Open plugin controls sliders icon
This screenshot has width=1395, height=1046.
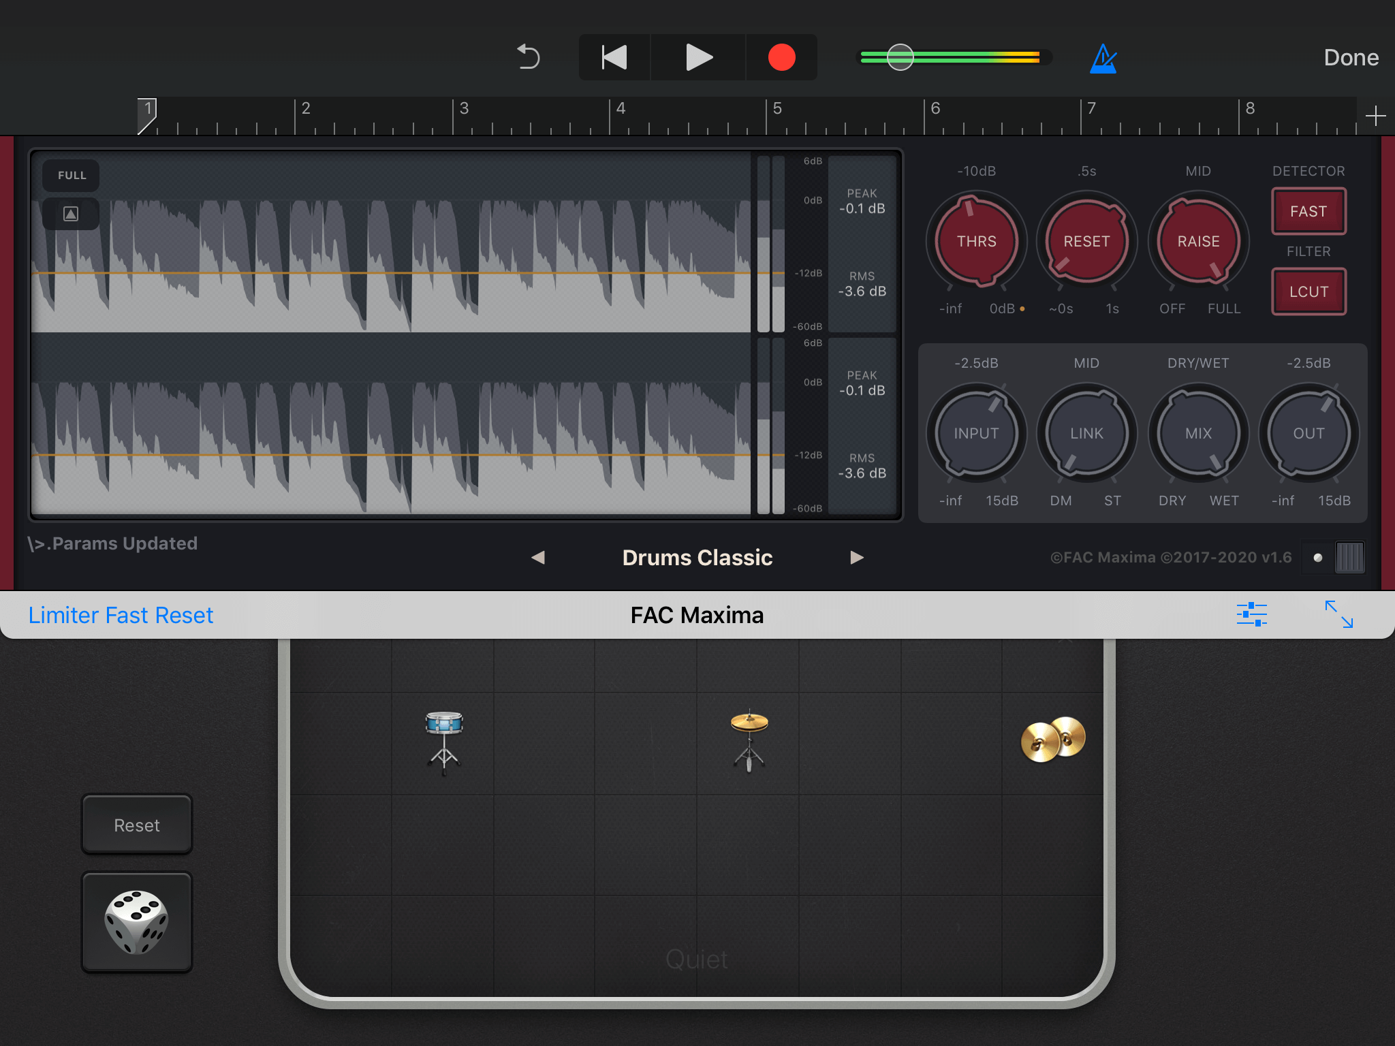coord(1252,614)
